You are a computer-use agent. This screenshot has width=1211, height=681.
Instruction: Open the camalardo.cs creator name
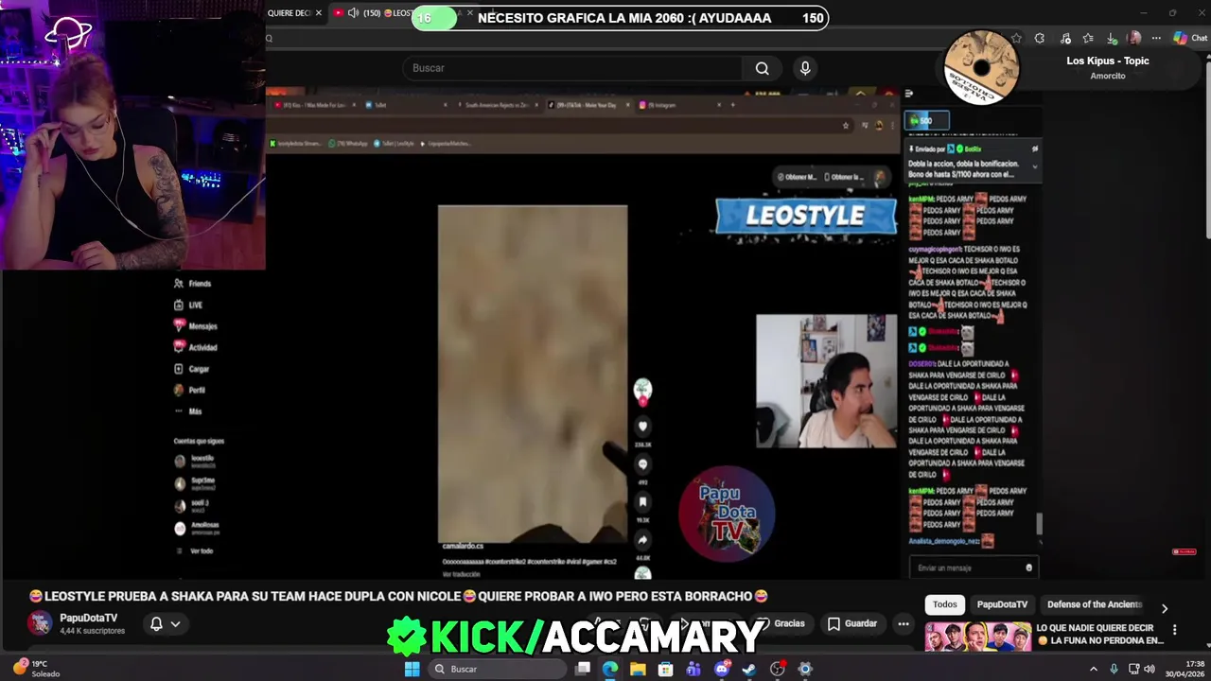click(463, 546)
